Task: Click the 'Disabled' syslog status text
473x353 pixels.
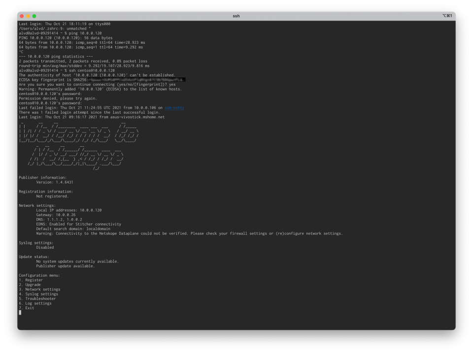Action: point(45,248)
